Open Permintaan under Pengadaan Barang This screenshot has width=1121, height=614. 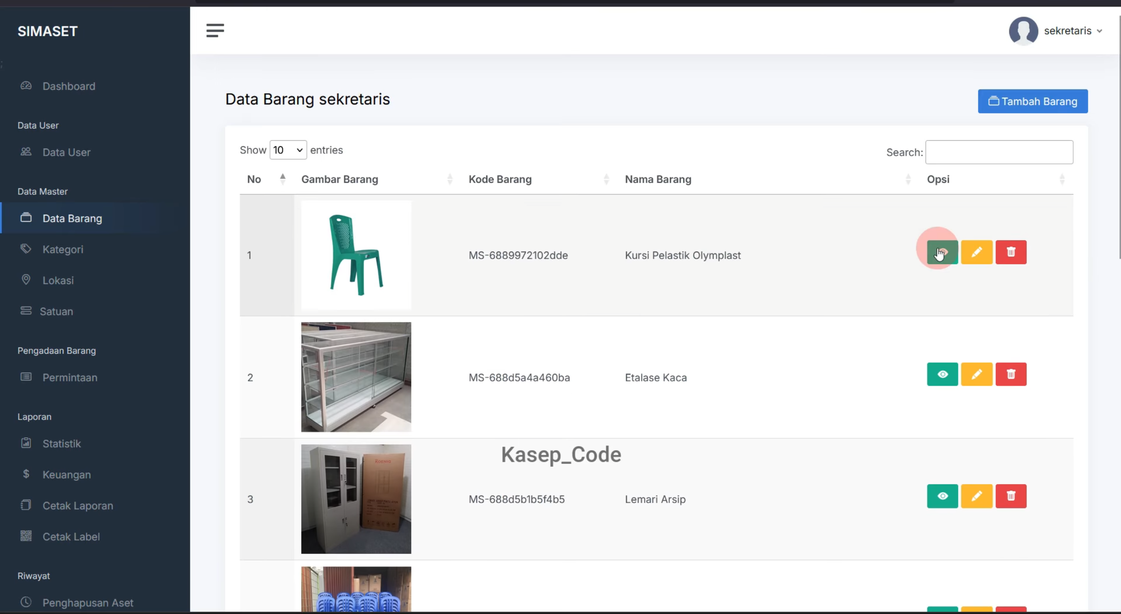[70, 377]
